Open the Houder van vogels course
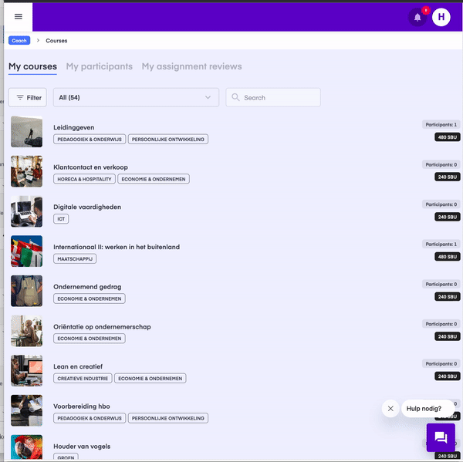 pos(82,447)
